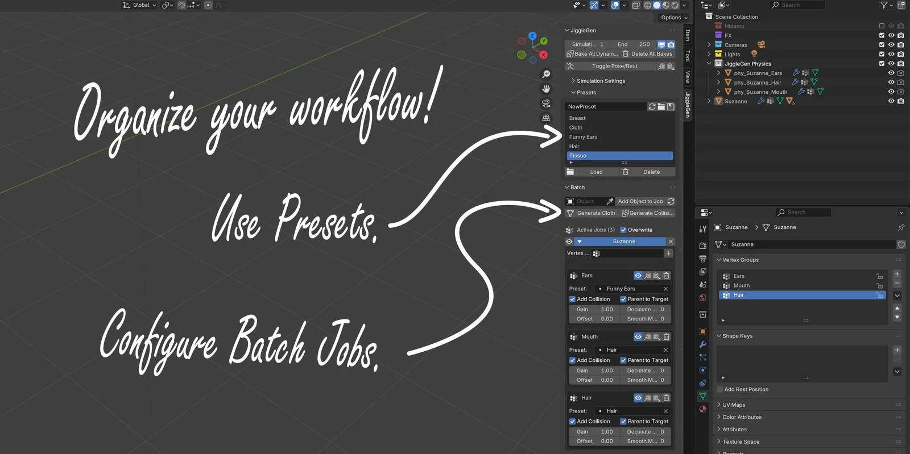Open the Modifiers wrench tab in Properties
This screenshot has width=910, height=454.
coord(703,344)
